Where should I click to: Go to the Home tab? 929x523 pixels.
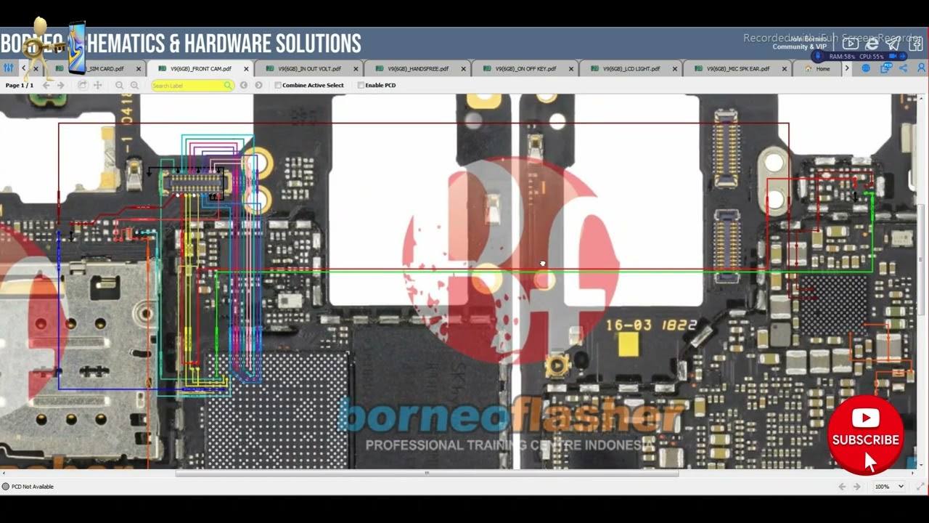pyautogui.click(x=817, y=69)
